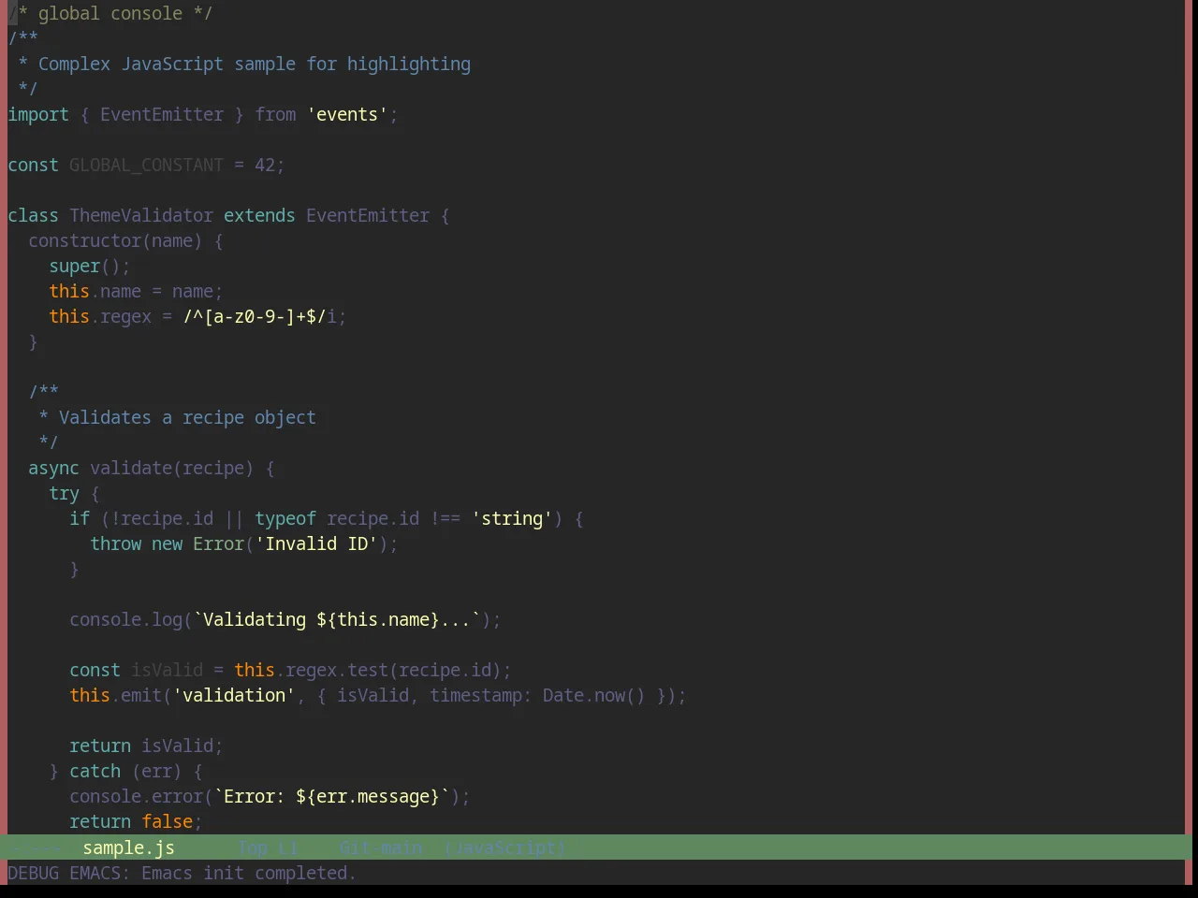Place cursor on '/* global console */' comment
The height and width of the screenshot is (898, 1198).
(x=110, y=13)
